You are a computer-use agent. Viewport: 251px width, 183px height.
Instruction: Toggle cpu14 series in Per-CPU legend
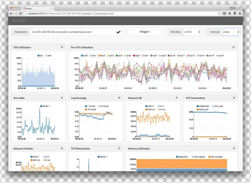point(210,55)
